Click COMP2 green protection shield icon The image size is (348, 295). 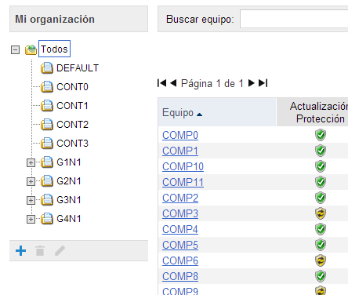pos(321,198)
